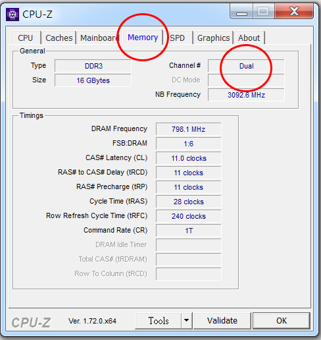The width and height of the screenshot is (321, 340).
Task: Click the empty DC Mode field
Action: (246, 80)
